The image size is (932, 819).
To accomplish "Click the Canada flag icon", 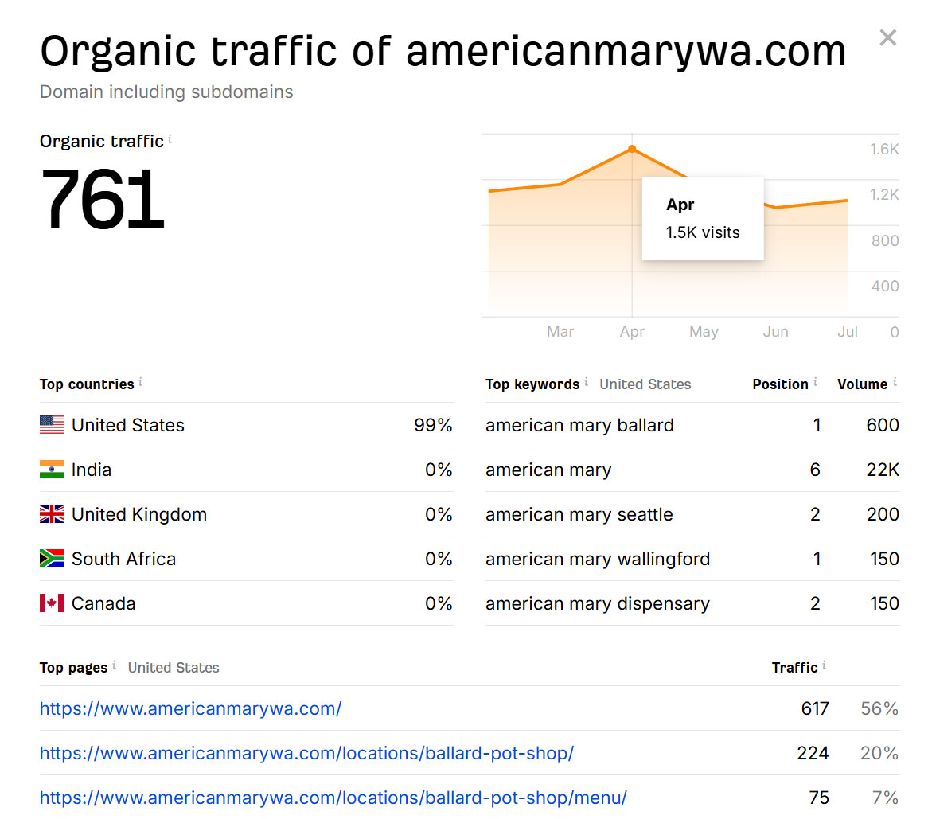I will click(52, 603).
